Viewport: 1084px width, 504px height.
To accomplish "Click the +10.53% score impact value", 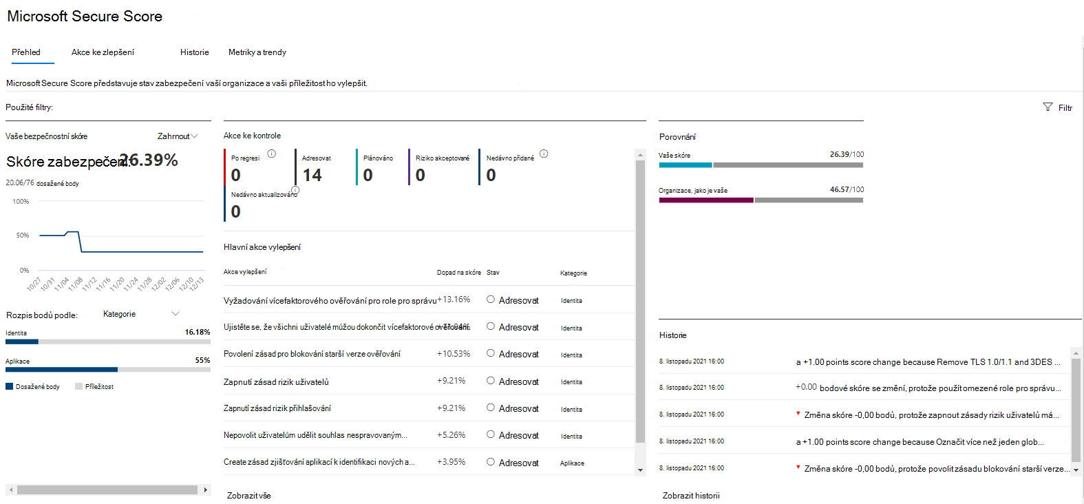I will pyautogui.click(x=454, y=354).
